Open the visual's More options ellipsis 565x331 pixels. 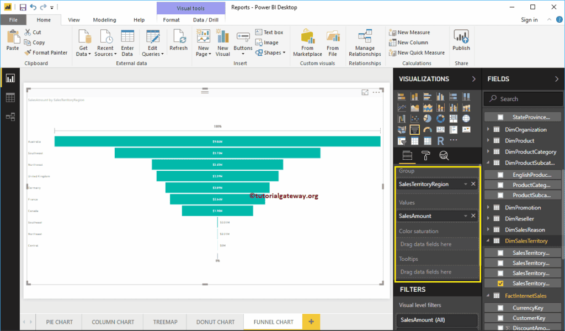[376, 92]
